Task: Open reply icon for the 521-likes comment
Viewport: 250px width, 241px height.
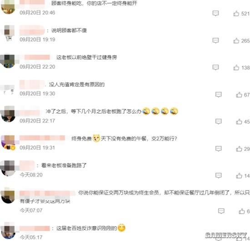Action: point(215,13)
